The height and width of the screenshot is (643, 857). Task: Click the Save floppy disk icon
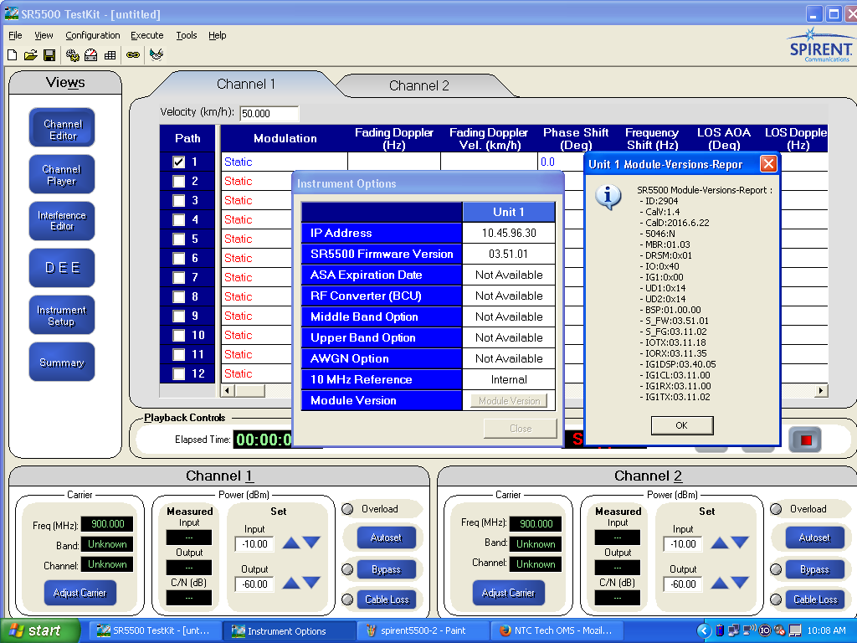(x=49, y=55)
